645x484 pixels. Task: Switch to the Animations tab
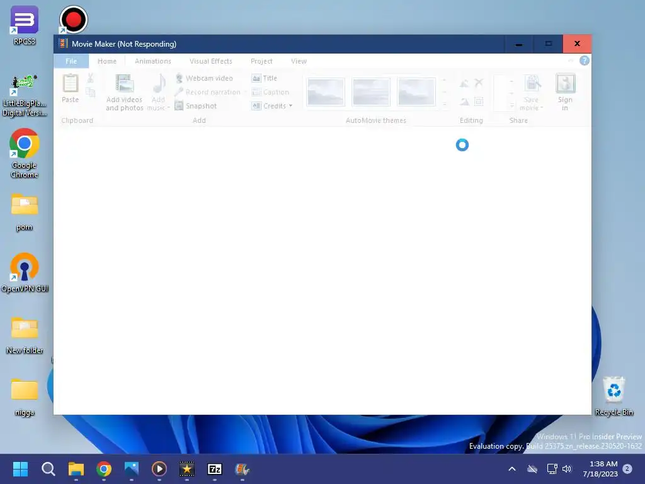(x=153, y=61)
